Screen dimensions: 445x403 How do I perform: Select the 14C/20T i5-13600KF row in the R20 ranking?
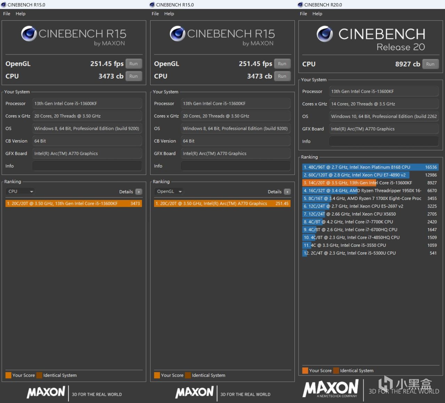(x=370, y=183)
